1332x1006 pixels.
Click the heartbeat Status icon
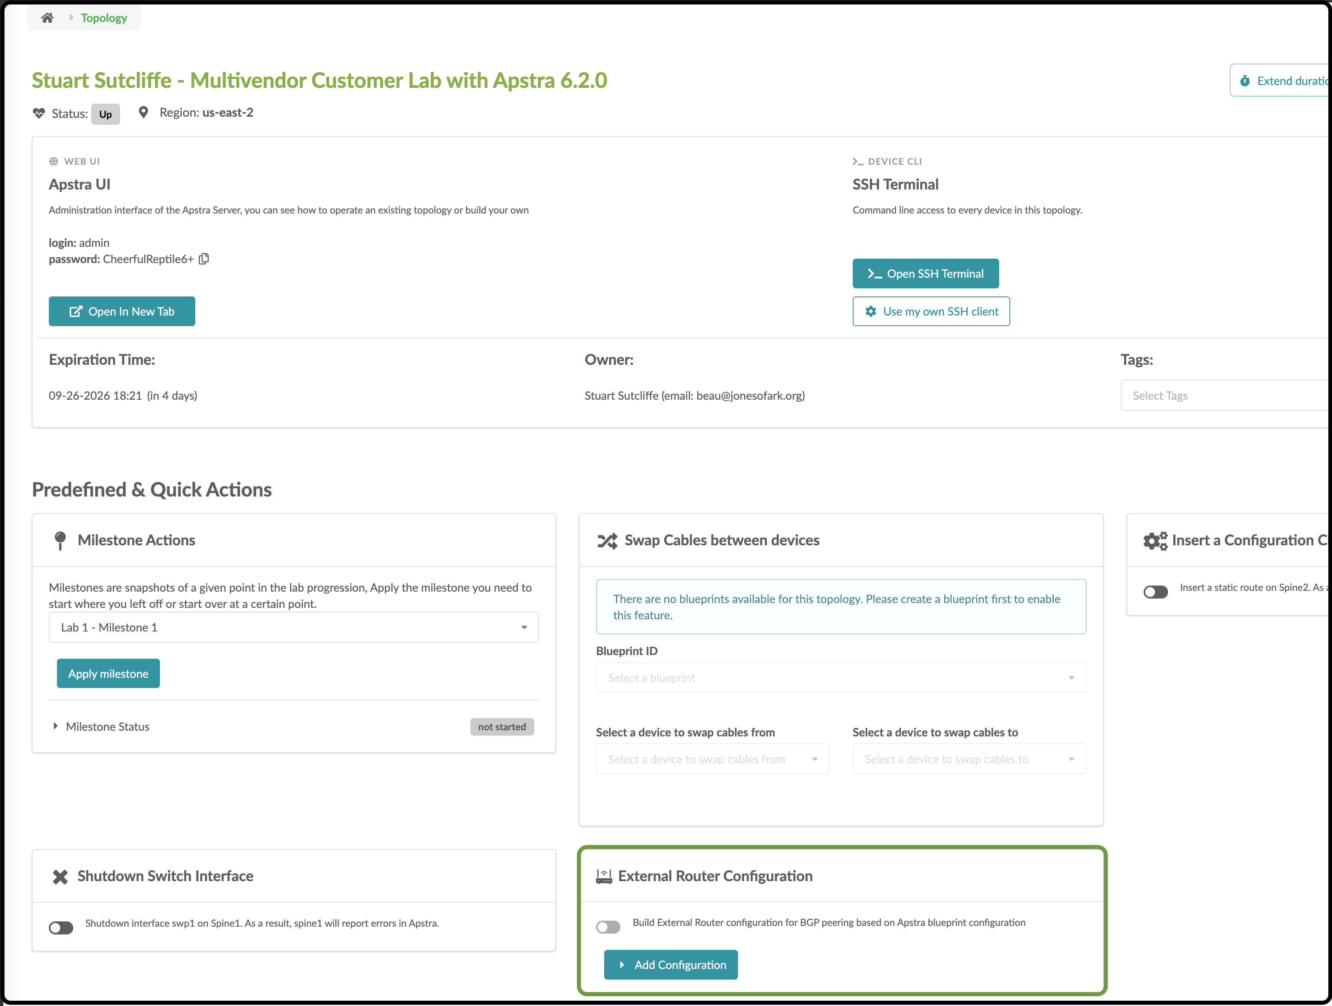click(x=39, y=113)
